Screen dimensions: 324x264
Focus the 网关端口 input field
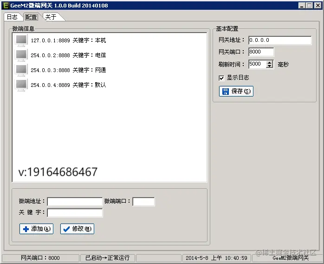tap(261, 52)
